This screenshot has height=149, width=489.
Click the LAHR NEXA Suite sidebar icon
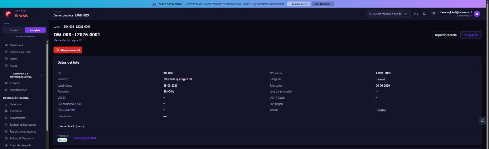[x=6, y=52]
